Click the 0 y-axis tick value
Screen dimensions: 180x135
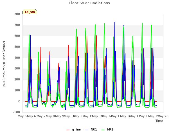pyautogui.click(x=19, y=102)
